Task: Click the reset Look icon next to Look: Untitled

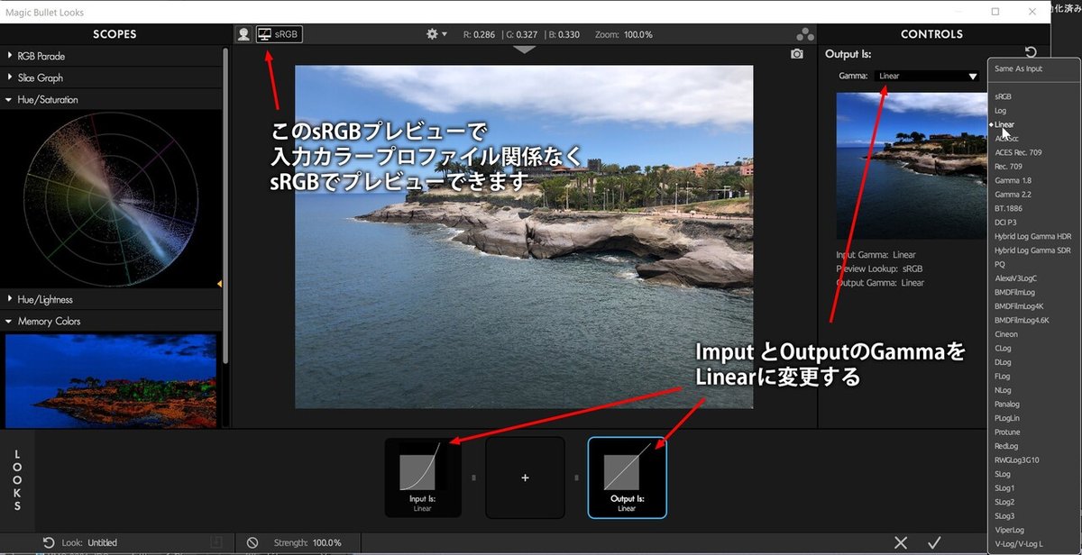Action: point(49,542)
